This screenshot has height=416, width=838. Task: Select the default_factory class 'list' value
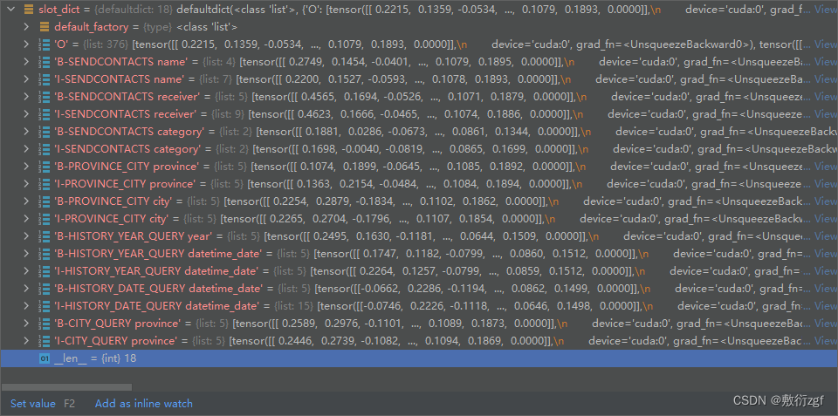pyautogui.click(x=207, y=27)
